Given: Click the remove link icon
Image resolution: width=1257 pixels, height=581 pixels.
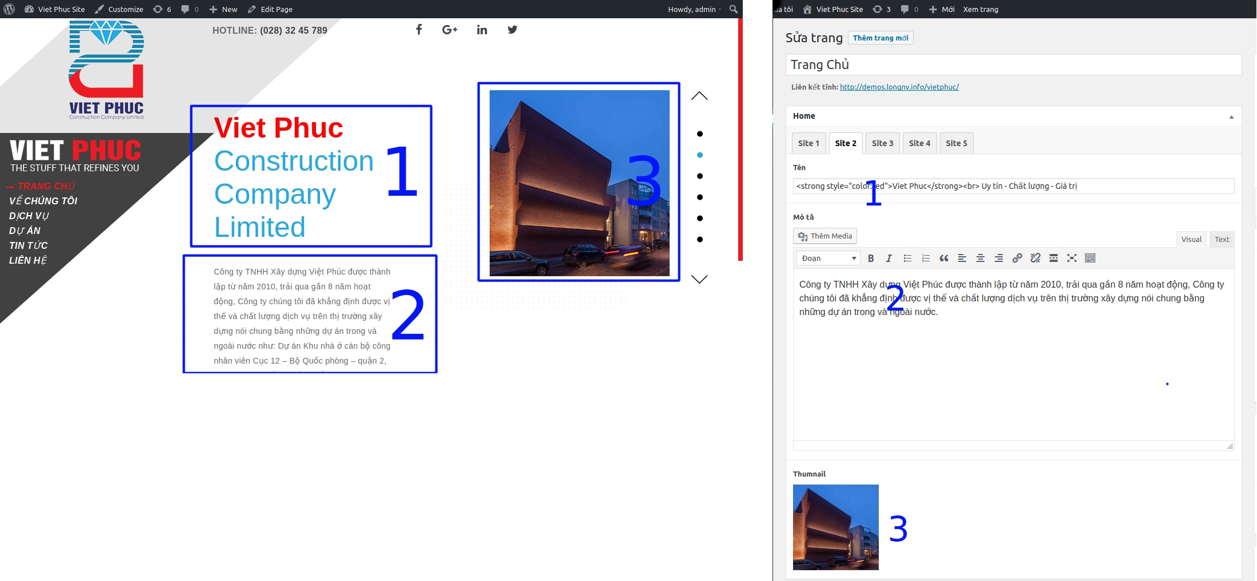Looking at the screenshot, I should 1035,259.
